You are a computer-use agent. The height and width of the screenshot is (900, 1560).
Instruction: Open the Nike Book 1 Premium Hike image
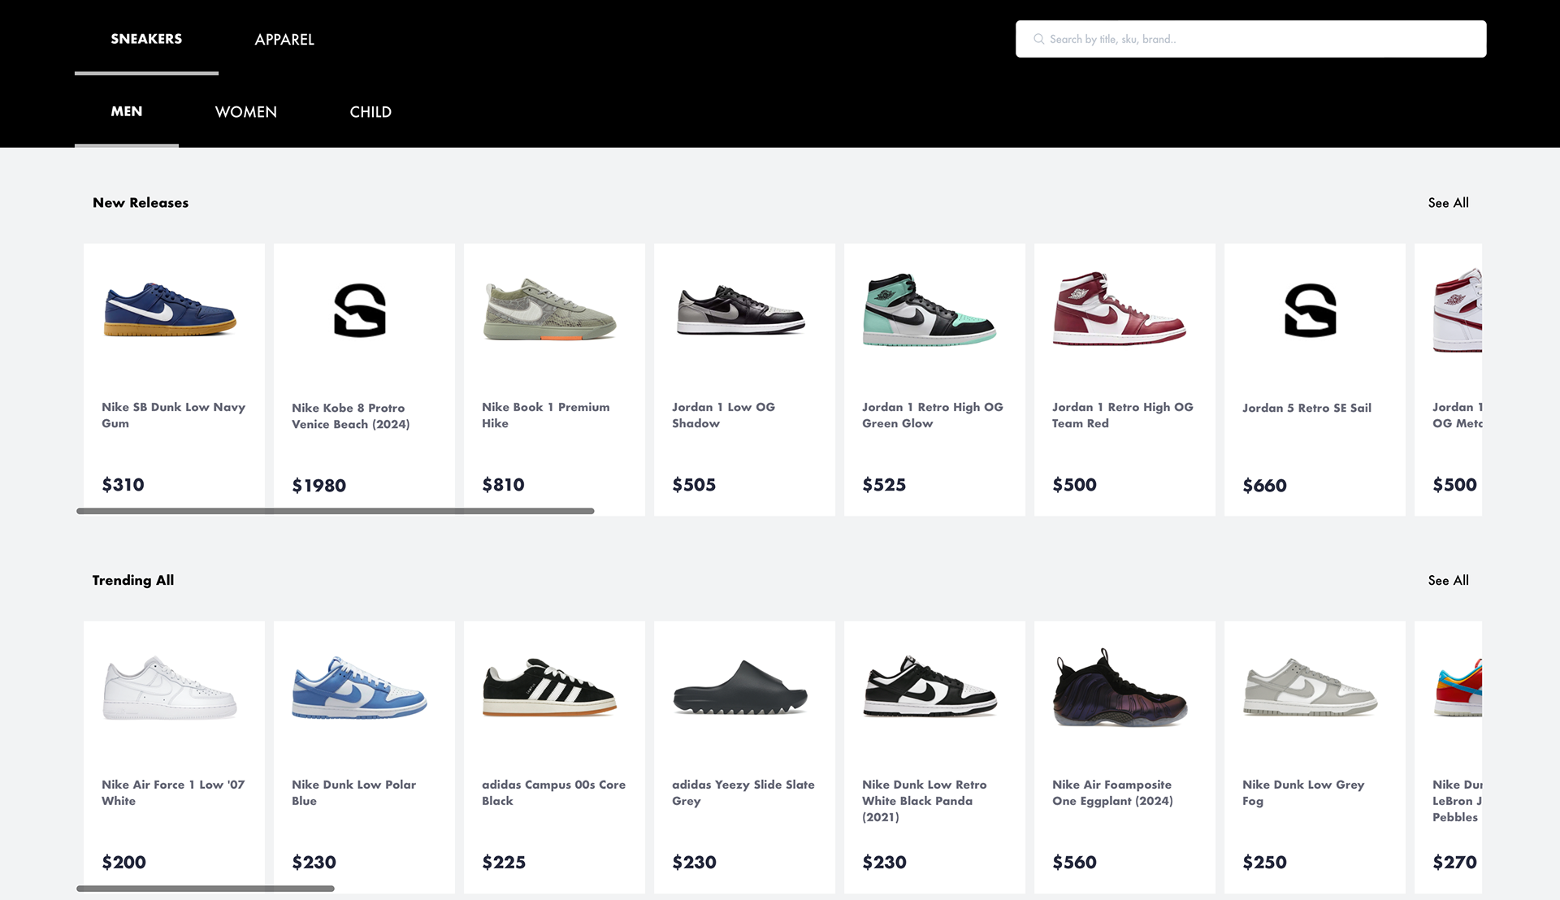pos(550,309)
